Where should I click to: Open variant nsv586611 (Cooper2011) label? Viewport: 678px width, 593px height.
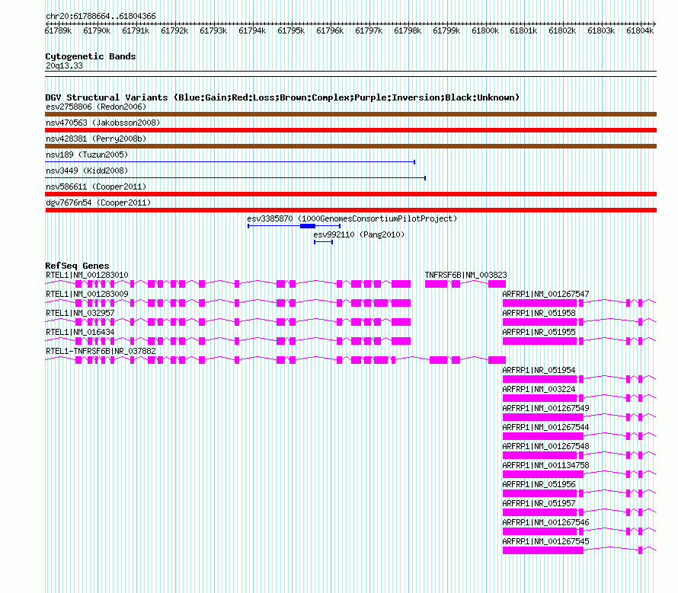pyautogui.click(x=96, y=187)
